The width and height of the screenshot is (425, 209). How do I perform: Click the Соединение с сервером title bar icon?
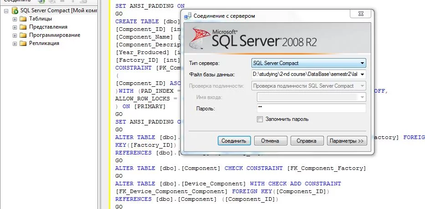click(x=188, y=16)
